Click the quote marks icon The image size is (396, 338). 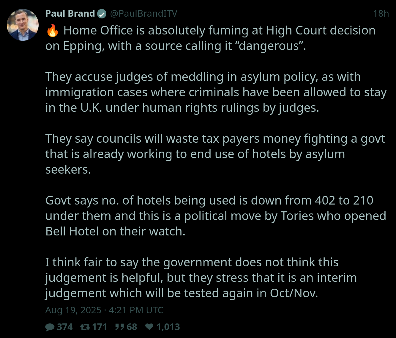(119, 327)
